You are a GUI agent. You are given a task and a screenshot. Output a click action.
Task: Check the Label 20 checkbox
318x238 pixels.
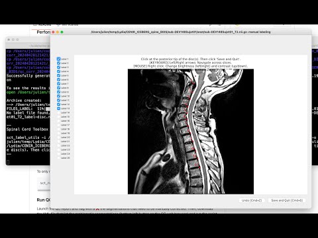pyautogui.click(x=58, y=138)
